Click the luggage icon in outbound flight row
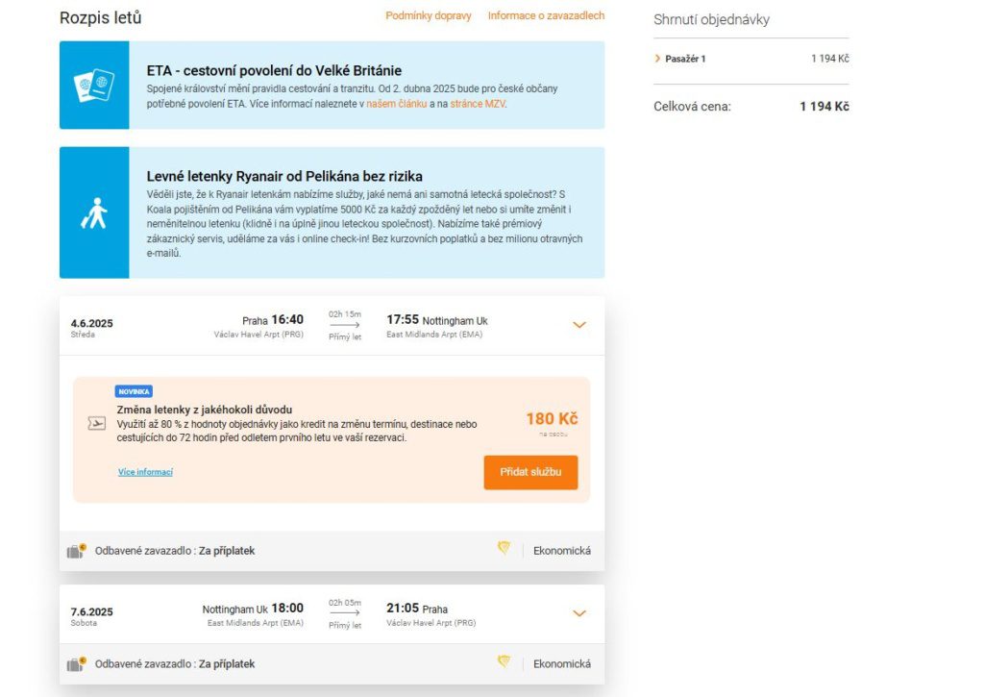984x697 pixels. (77, 551)
